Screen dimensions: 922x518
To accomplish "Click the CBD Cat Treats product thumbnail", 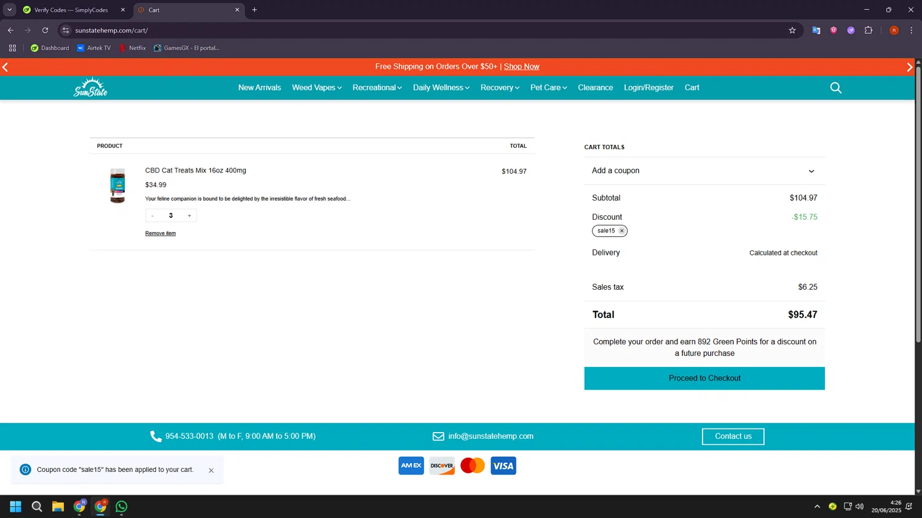I will (x=117, y=185).
